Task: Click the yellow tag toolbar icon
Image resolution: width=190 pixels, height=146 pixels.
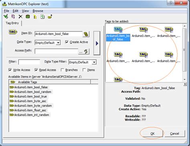Action: [50, 17]
